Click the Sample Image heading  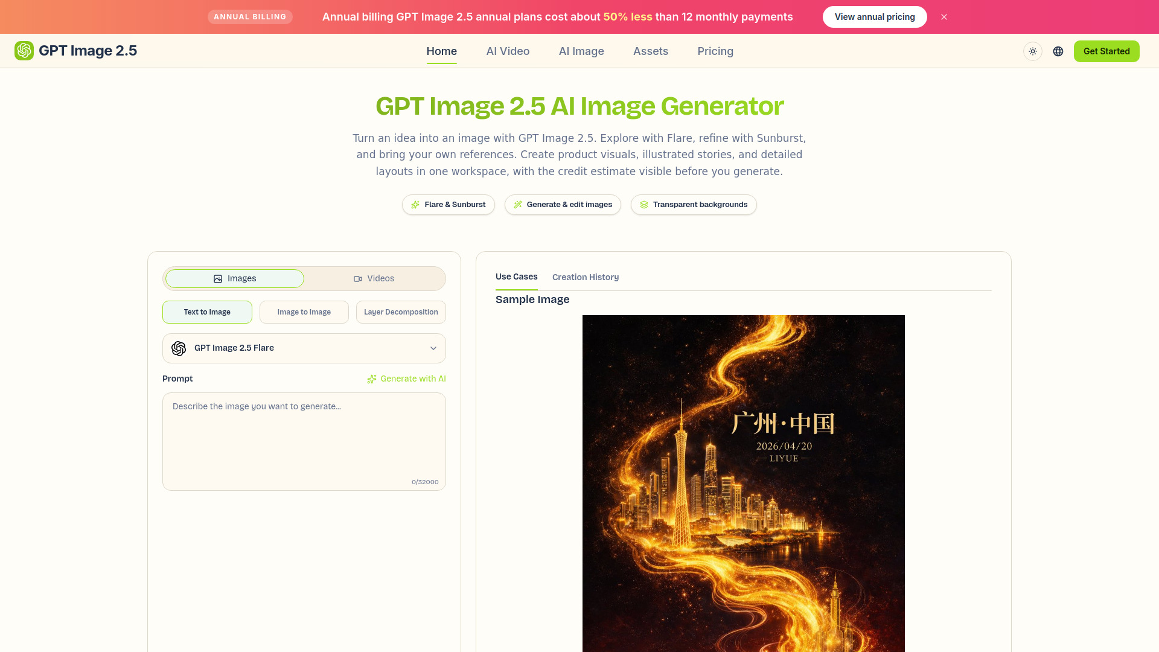tap(532, 300)
